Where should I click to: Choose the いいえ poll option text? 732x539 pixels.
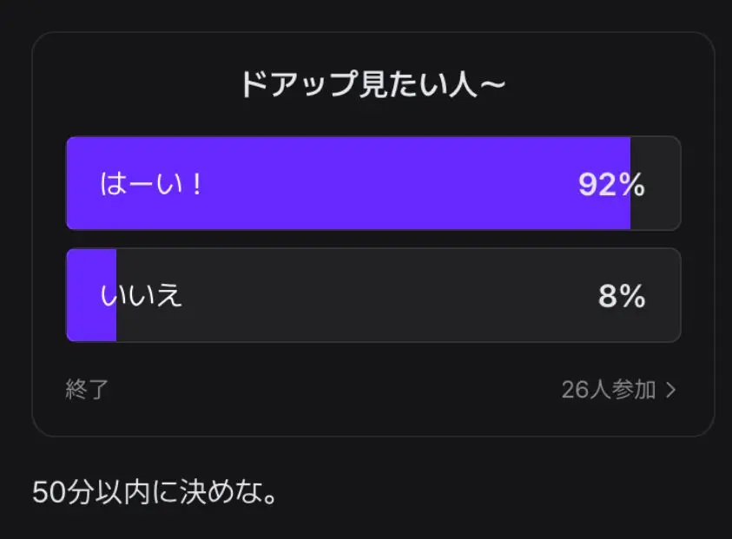click(141, 295)
